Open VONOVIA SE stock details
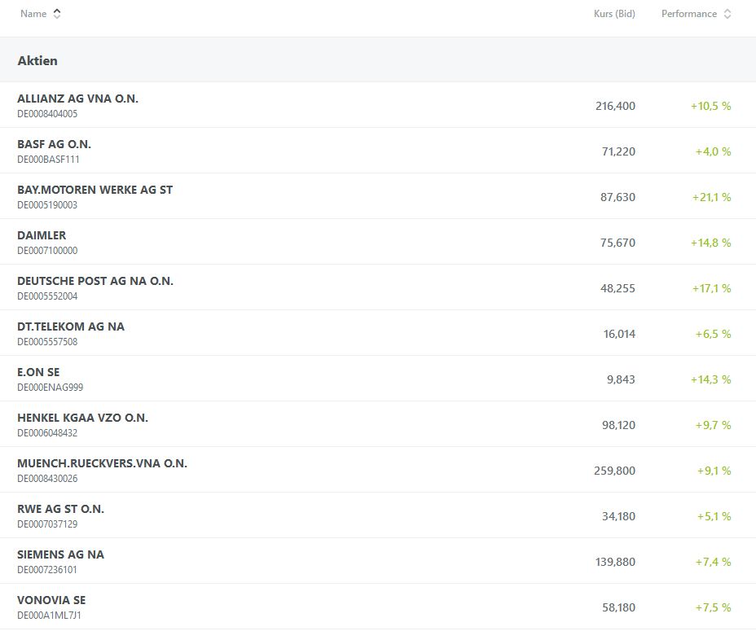The width and height of the screenshot is (756, 631). pos(51,600)
